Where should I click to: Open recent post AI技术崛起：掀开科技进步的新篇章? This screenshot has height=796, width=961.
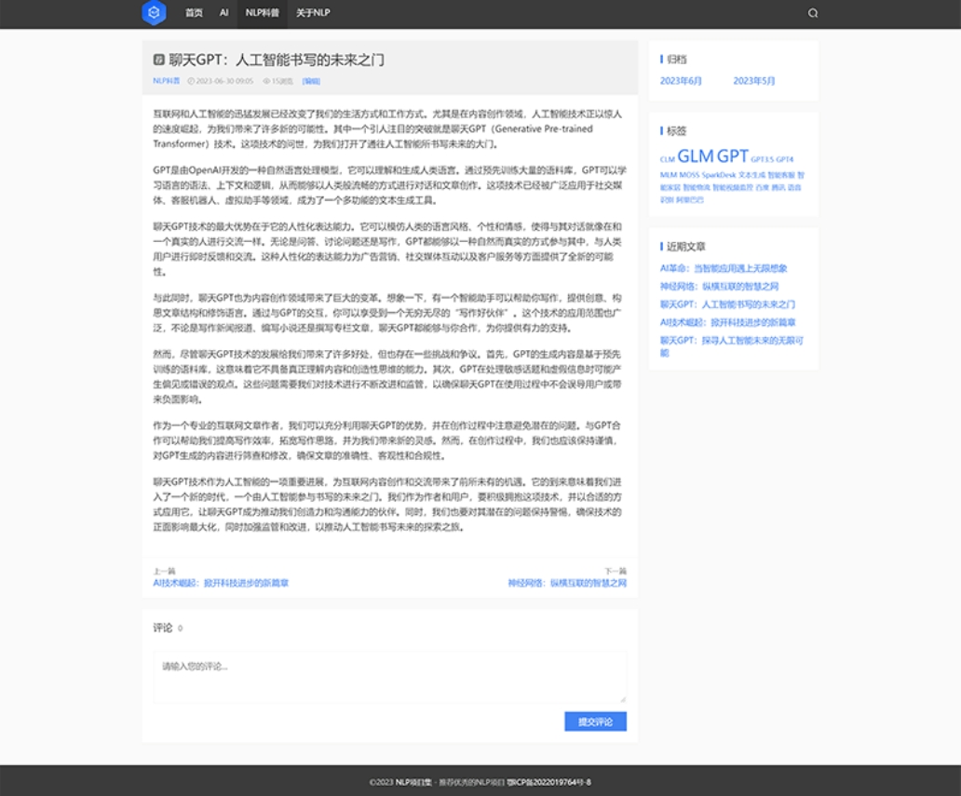click(x=727, y=322)
